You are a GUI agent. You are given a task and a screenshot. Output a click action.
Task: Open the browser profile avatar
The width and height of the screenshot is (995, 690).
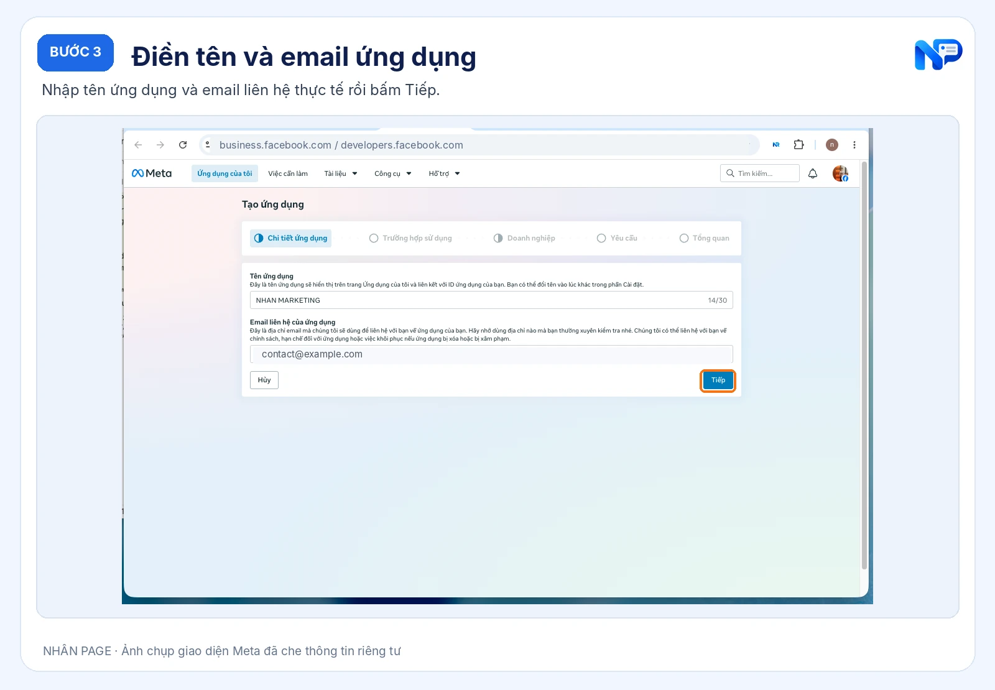(x=832, y=145)
